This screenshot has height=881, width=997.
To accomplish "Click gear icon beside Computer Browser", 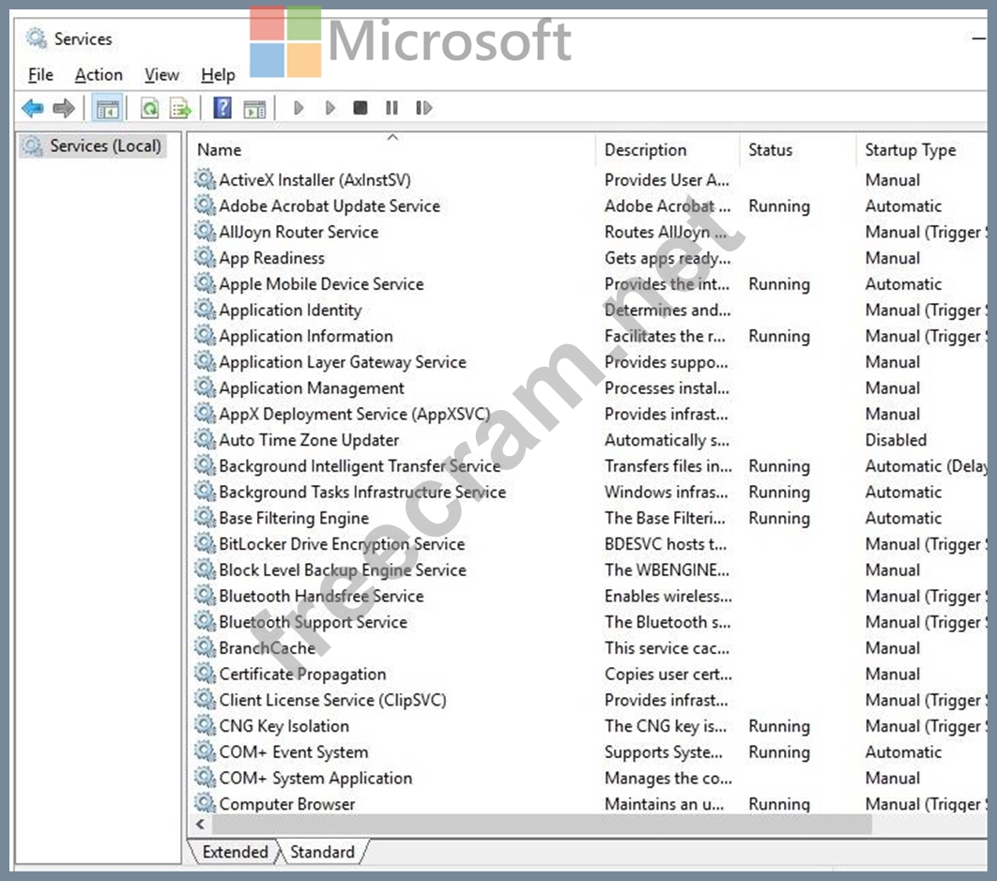I will click(205, 803).
